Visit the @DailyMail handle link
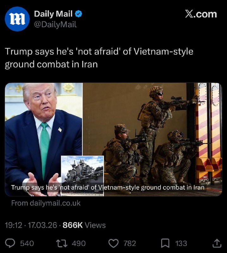227x253 pixels. 55,25
